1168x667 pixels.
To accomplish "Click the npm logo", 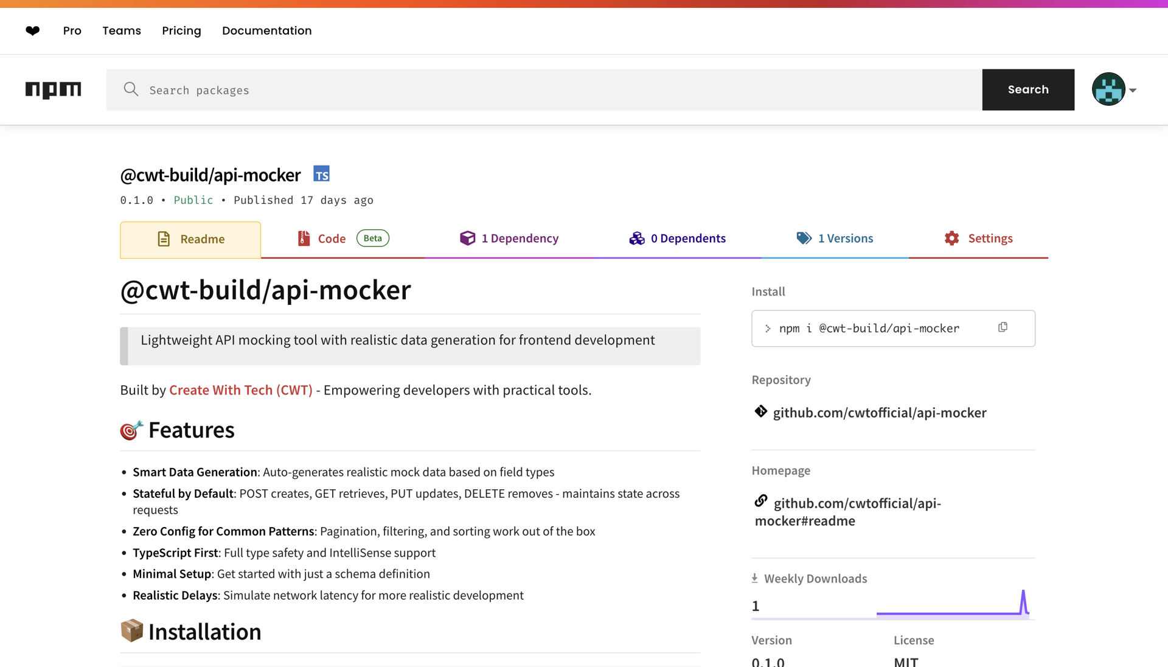I will [x=53, y=89].
